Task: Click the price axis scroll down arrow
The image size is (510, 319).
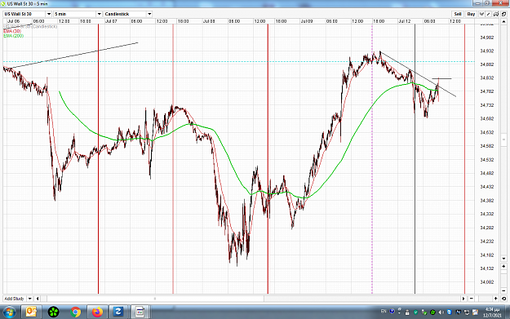Action: click(503, 259)
